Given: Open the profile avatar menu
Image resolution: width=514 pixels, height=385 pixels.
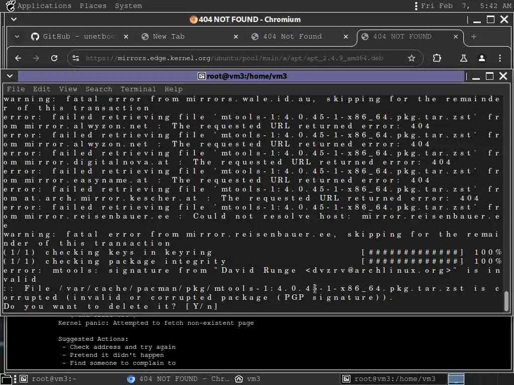Looking at the screenshot, I should tap(481, 58).
